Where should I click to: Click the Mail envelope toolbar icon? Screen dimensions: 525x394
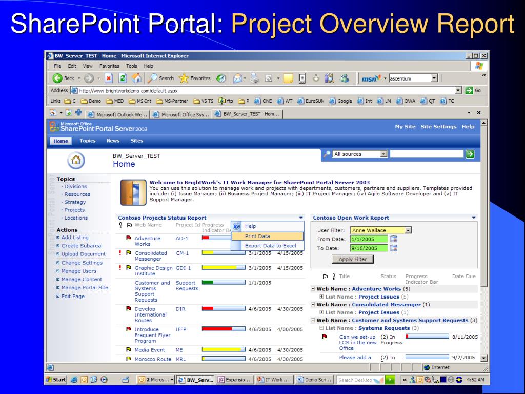click(237, 78)
